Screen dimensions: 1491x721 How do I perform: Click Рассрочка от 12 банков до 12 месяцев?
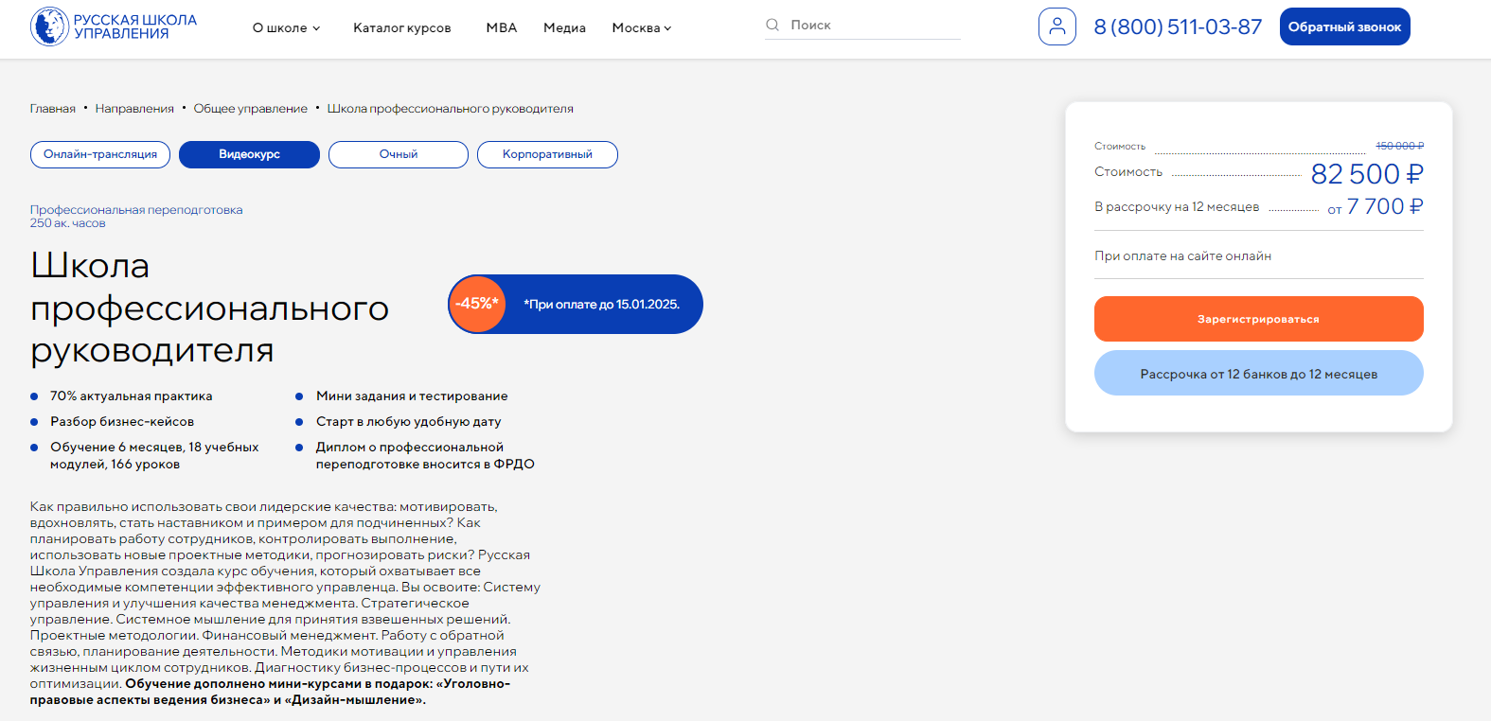[1258, 373]
